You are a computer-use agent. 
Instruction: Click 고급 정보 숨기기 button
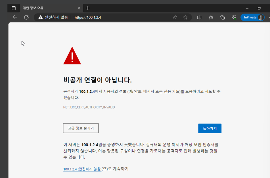click(81, 128)
